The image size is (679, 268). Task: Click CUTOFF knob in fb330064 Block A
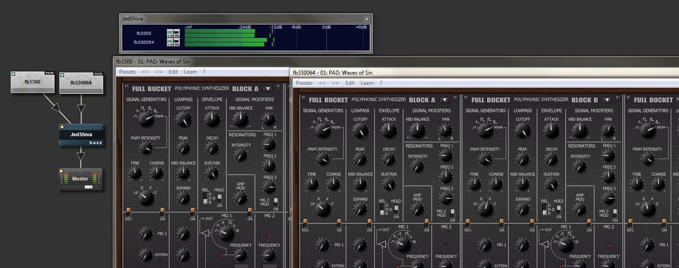tap(360, 131)
